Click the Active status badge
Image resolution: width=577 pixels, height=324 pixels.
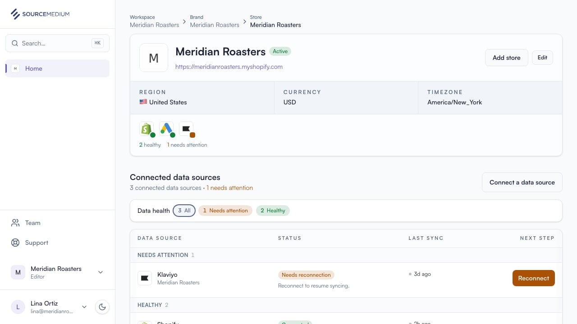point(280,51)
